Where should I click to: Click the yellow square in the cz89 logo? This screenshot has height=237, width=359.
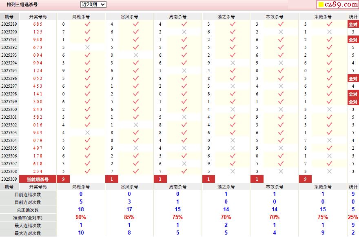click(321, 5)
